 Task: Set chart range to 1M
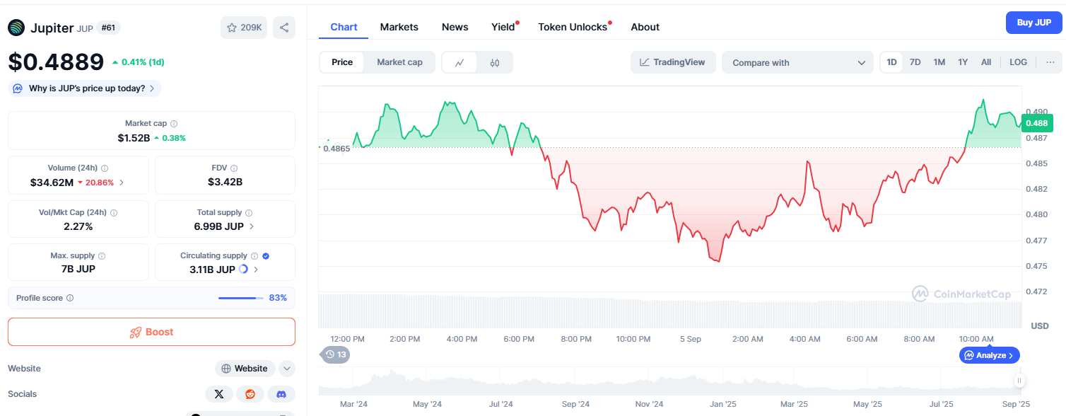click(x=939, y=62)
